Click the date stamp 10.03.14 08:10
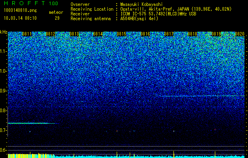Viewport: 248px width, 158px height. pos(20,18)
